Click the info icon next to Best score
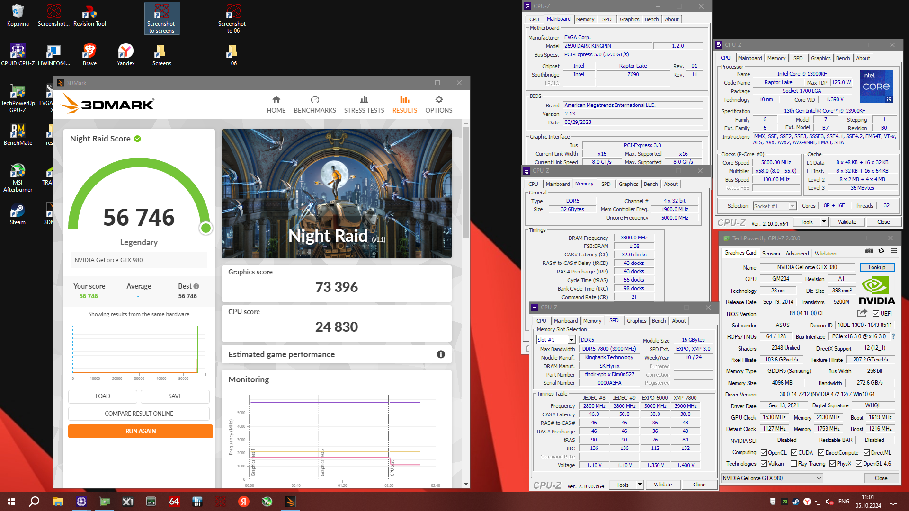The image size is (909, 511). (x=196, y=286)
